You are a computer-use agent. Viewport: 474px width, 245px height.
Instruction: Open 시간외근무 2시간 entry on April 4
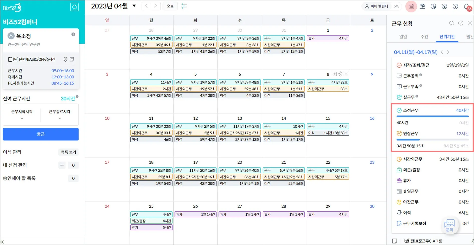[151, 89]
